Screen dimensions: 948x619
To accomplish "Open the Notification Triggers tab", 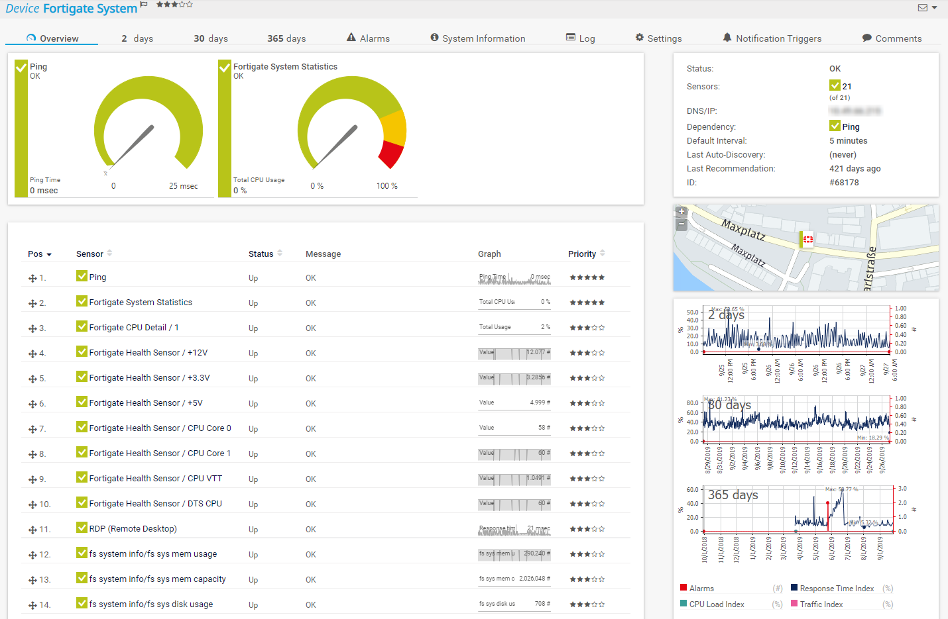I will [772, 38].
